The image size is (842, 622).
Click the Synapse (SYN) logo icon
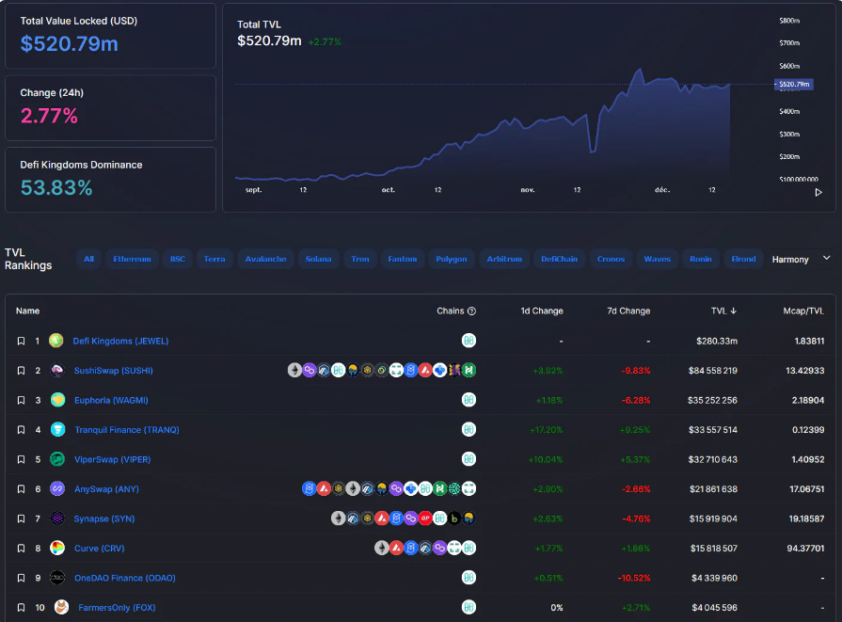(57, 518)
